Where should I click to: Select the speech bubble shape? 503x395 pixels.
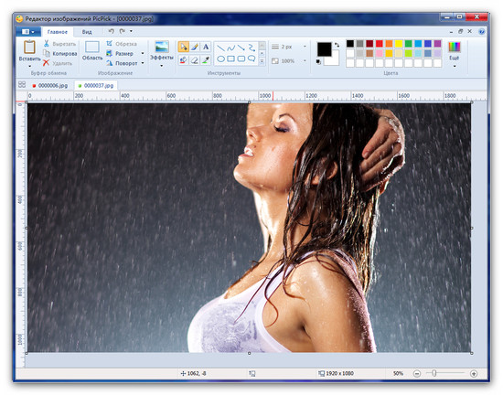[251, 59]
